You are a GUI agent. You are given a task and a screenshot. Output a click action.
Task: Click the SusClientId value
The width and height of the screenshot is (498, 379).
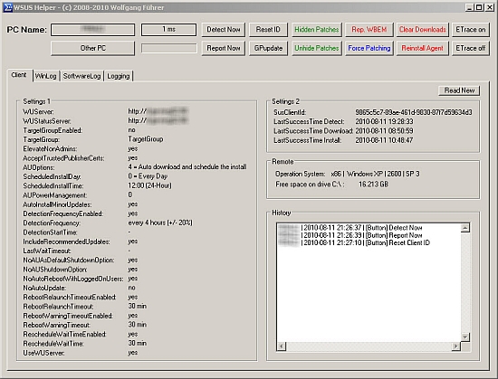(414, 112)
